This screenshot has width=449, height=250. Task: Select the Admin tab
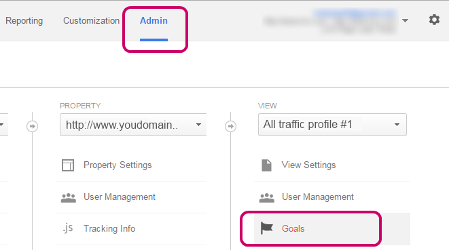pyautogui.click(x=154, y=20)
